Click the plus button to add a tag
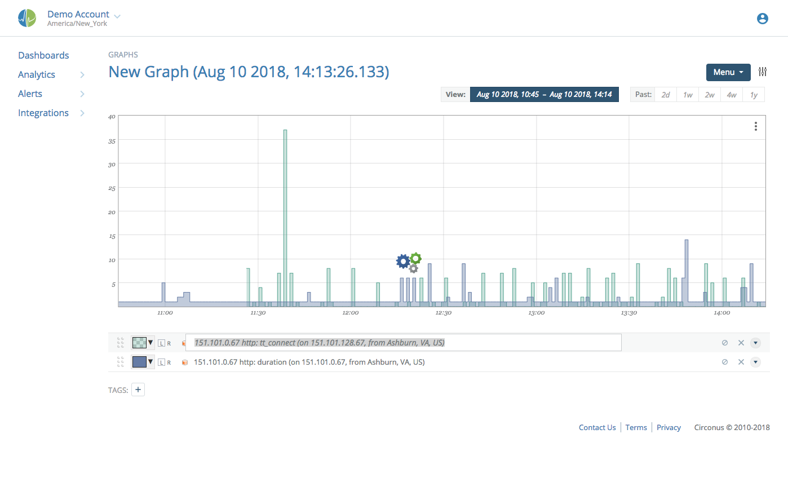Screen dimensions: 788x500 (x=138, y=390)
